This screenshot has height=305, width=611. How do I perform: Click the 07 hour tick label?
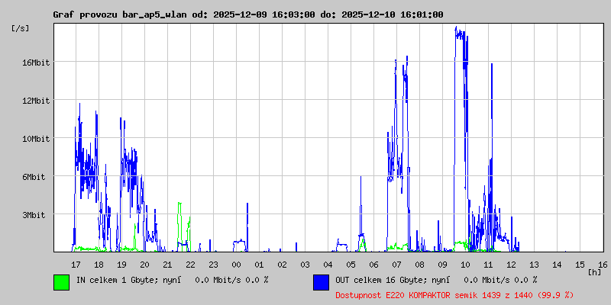coord(396,265)
